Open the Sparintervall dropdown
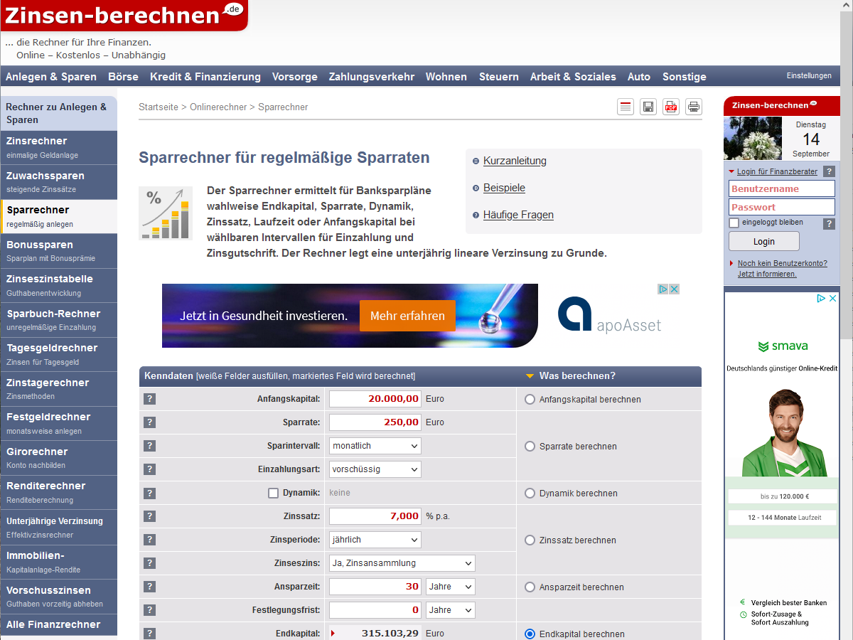Screen dimensions: 853x640 click(375, 446)
